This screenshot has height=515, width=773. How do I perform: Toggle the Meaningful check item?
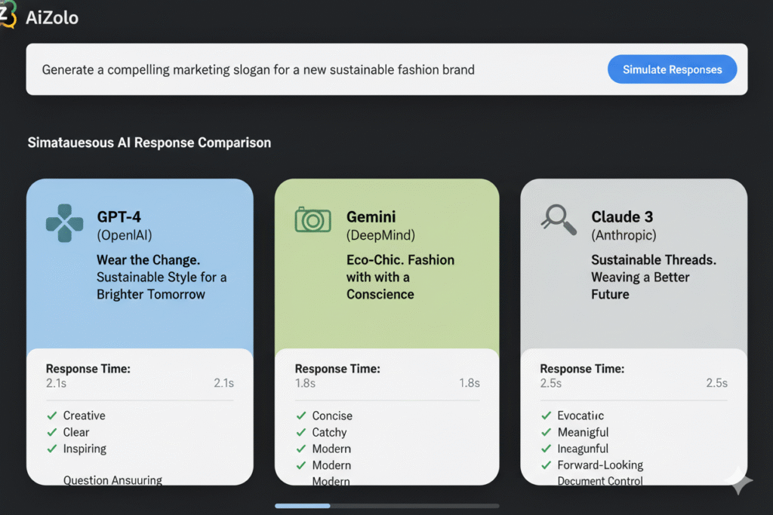tap(583, 432)
